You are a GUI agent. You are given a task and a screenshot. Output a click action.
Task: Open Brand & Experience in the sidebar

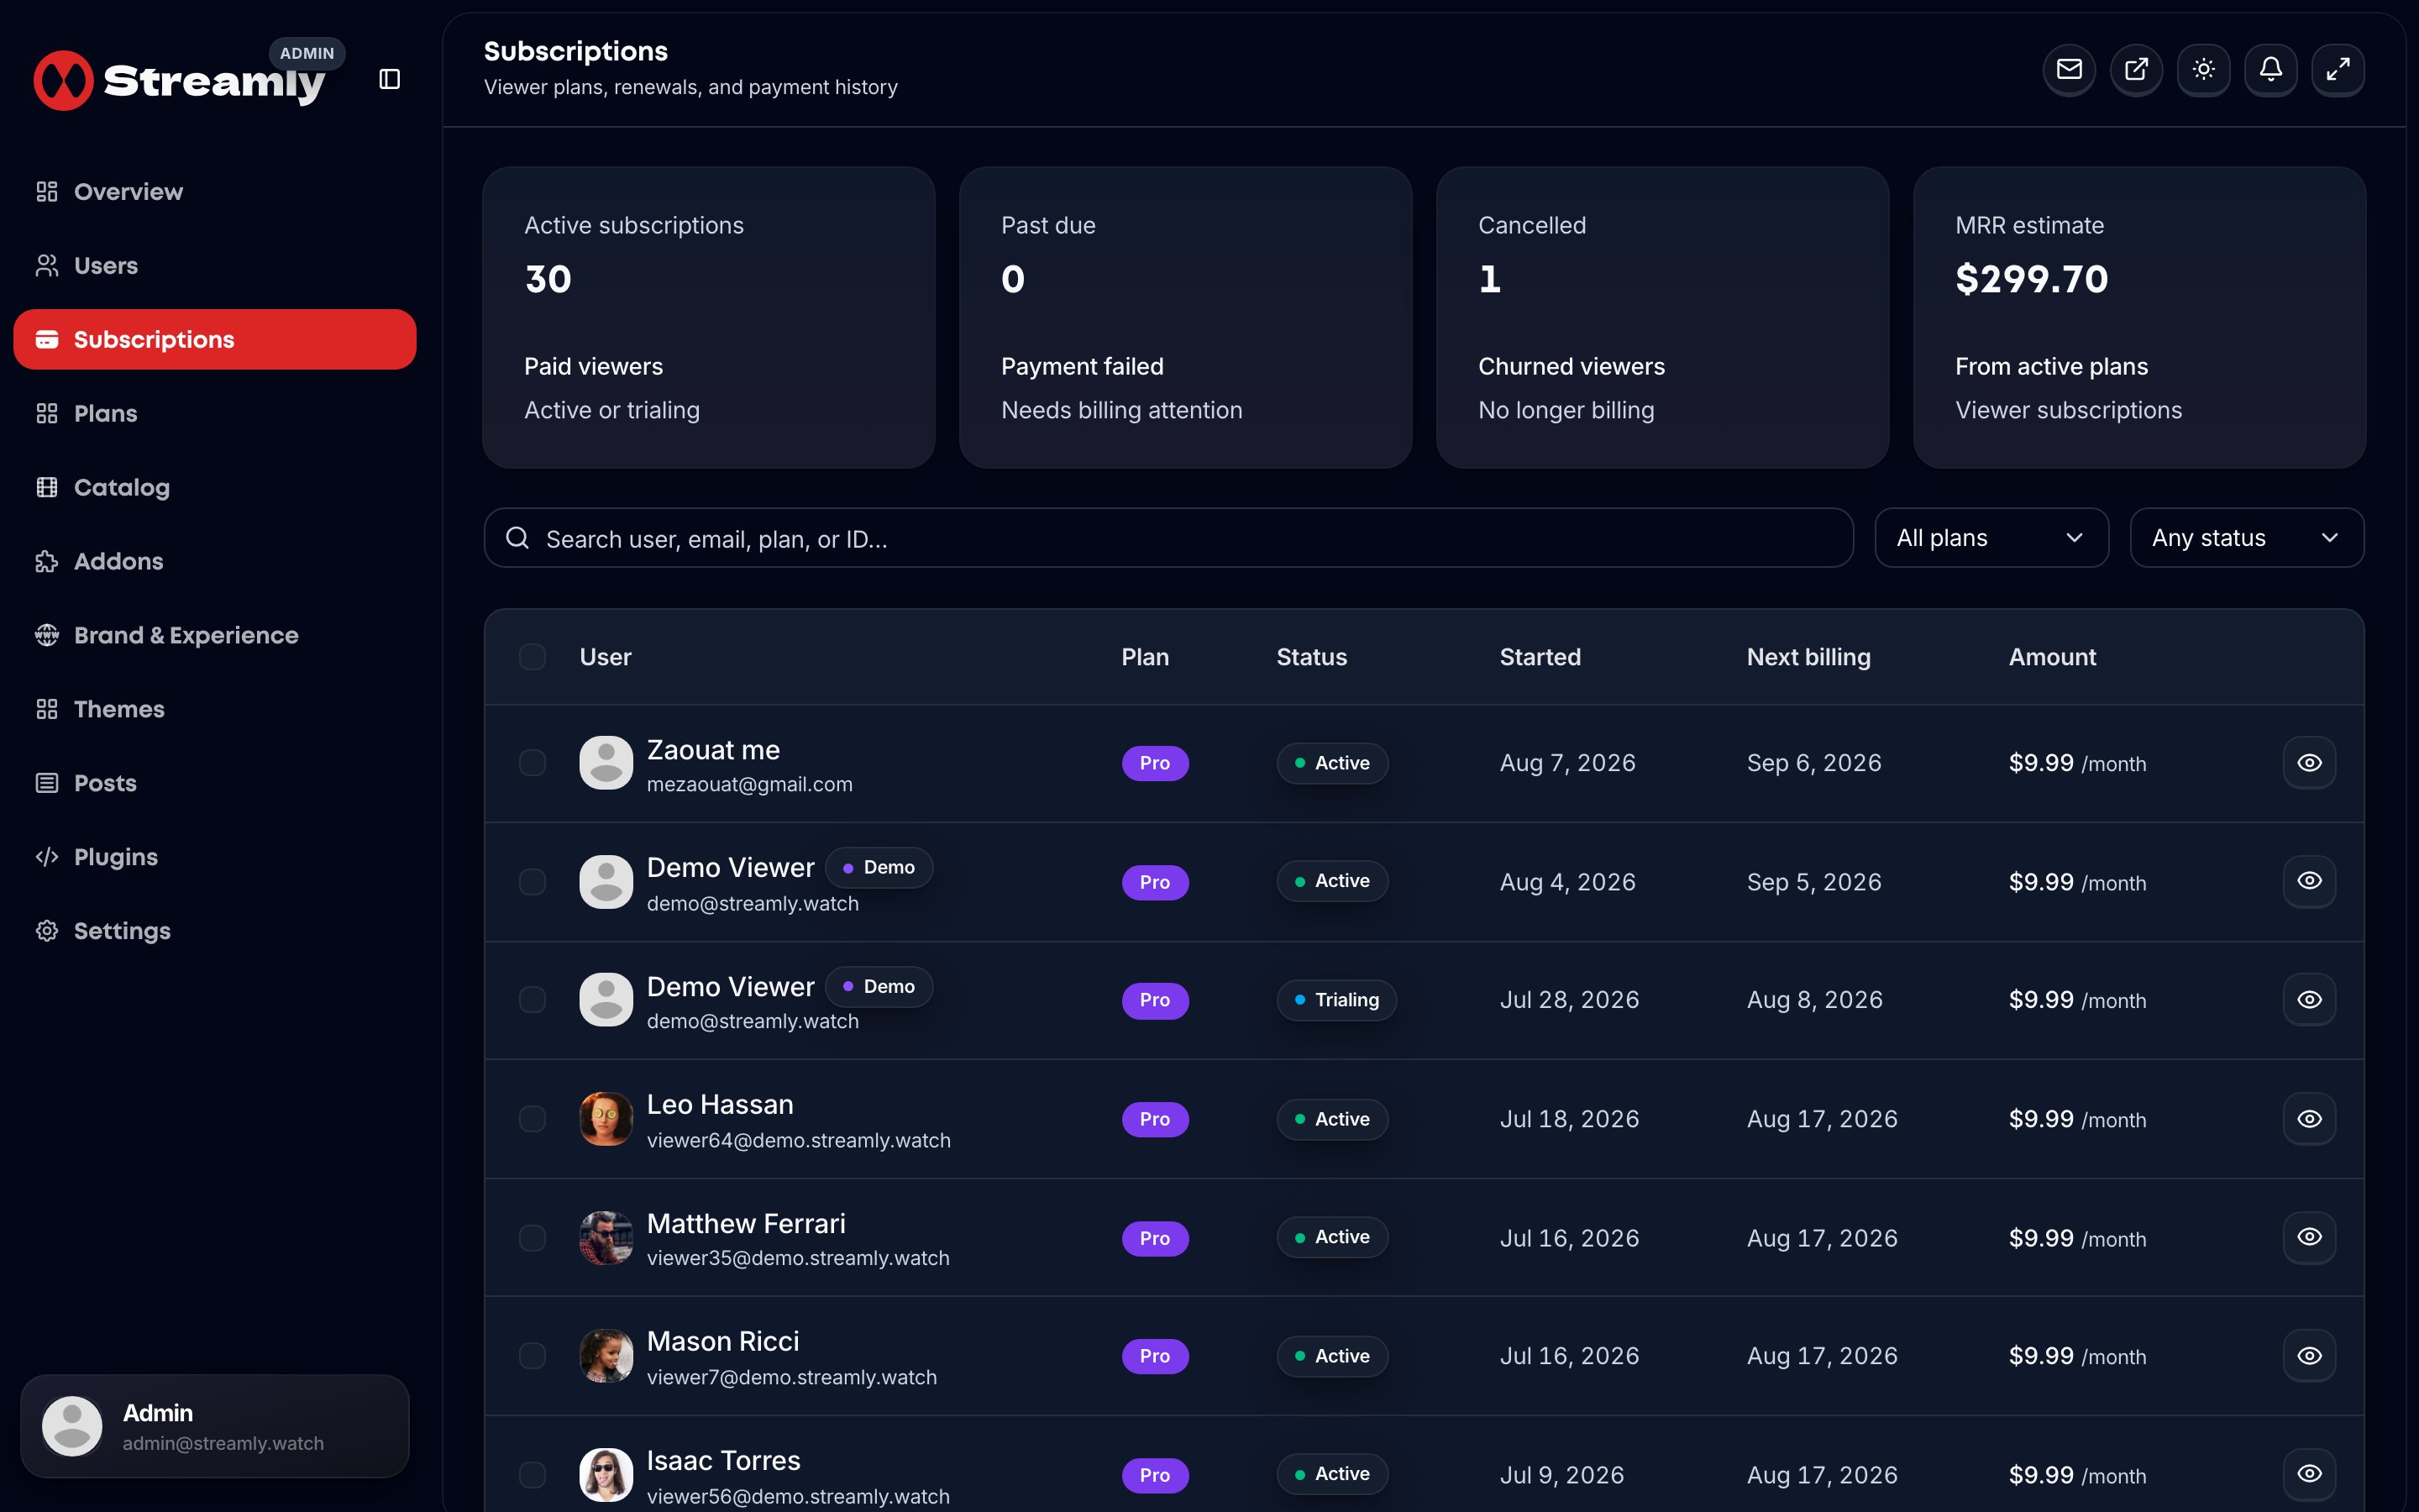pos(215,635)
